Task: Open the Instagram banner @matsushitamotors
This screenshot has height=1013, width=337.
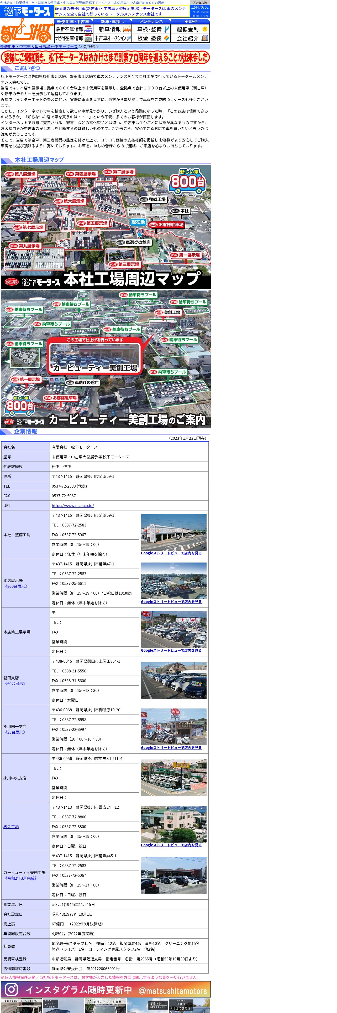Action: [106, 989]
